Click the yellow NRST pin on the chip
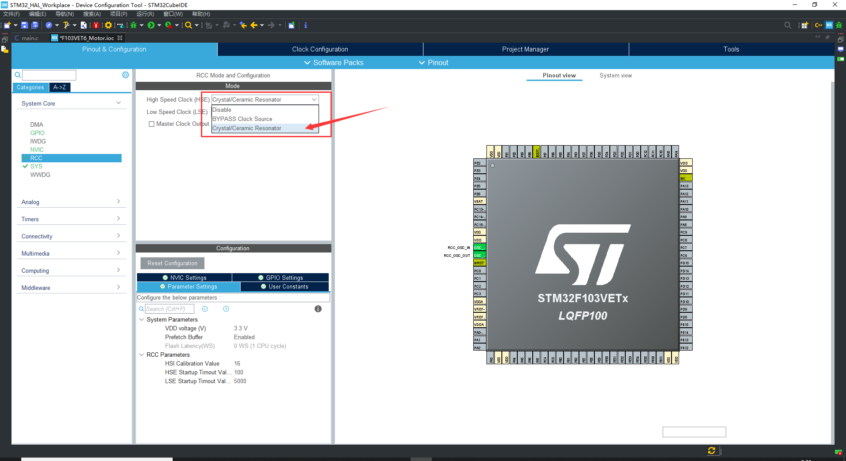The image size is (846, 461). tap(479, 263)
